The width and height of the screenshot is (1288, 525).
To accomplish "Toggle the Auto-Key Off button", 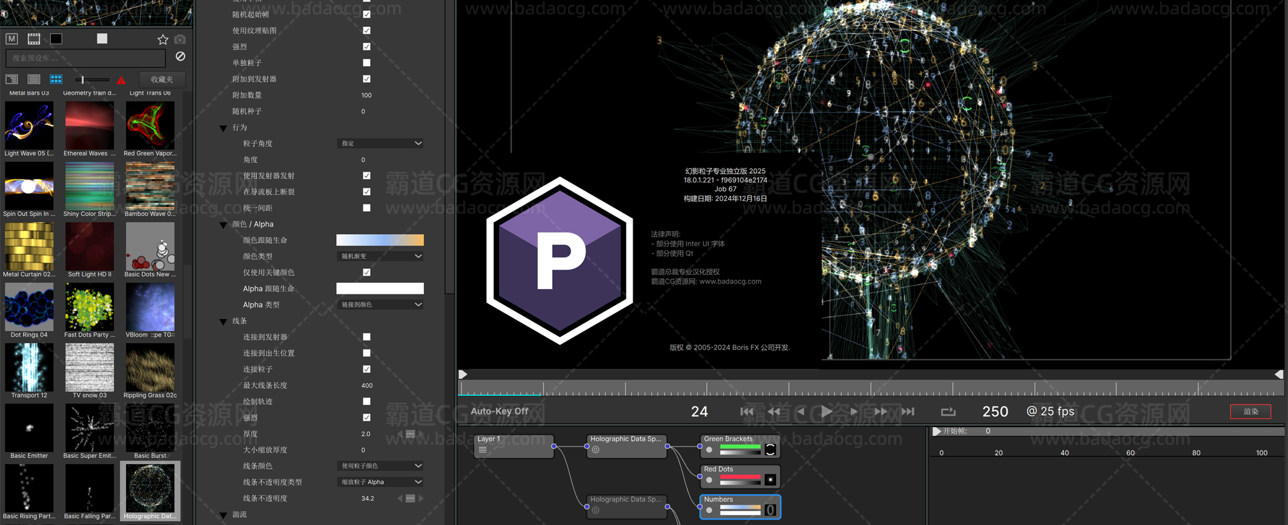I will [x=499, y=412].
